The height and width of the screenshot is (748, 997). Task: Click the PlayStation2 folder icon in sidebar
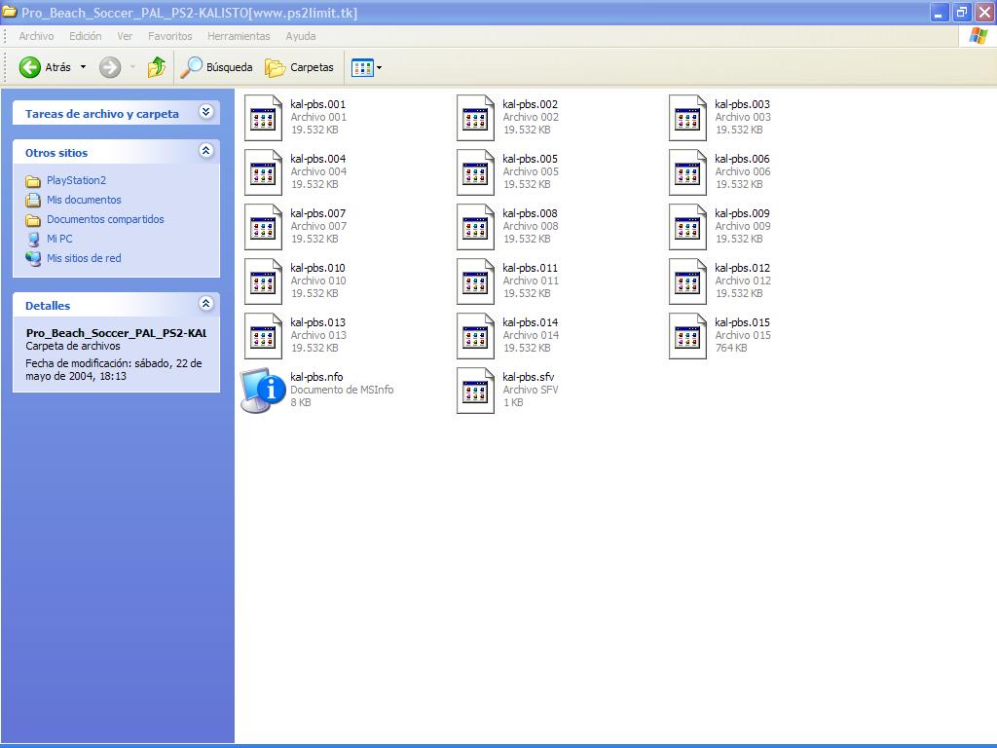point(33,181)
